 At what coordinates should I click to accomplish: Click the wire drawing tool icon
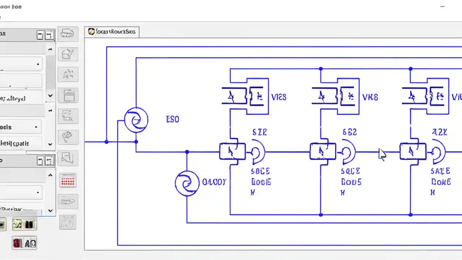point(68,54)
